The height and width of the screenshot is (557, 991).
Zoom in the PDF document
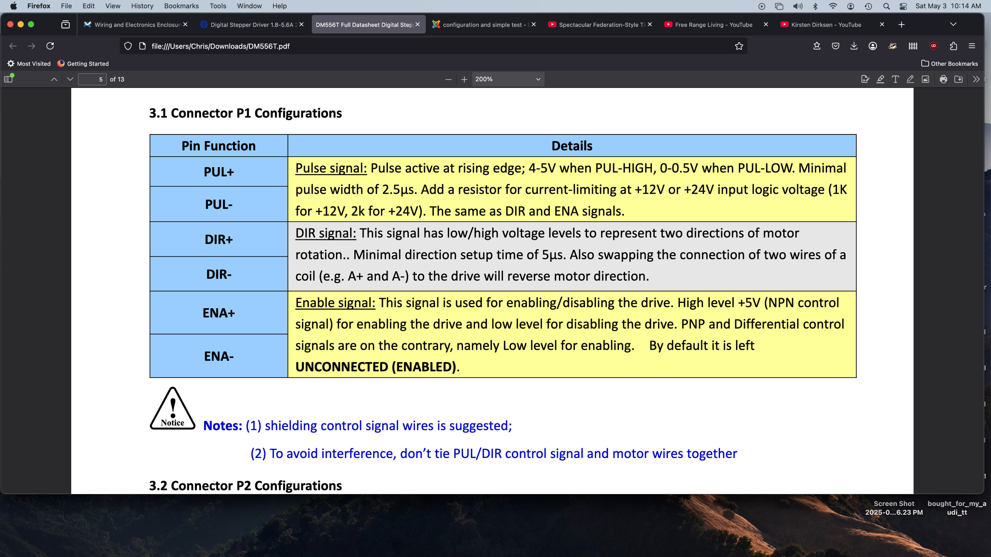click(x=464, y=79)
